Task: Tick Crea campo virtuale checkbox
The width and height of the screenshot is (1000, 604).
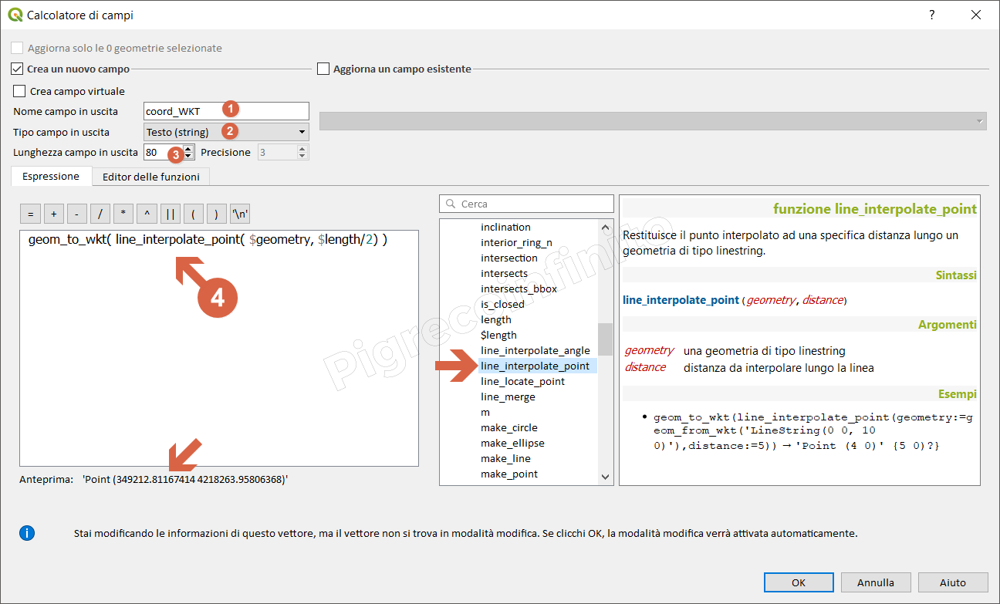Action: [19, 91]
